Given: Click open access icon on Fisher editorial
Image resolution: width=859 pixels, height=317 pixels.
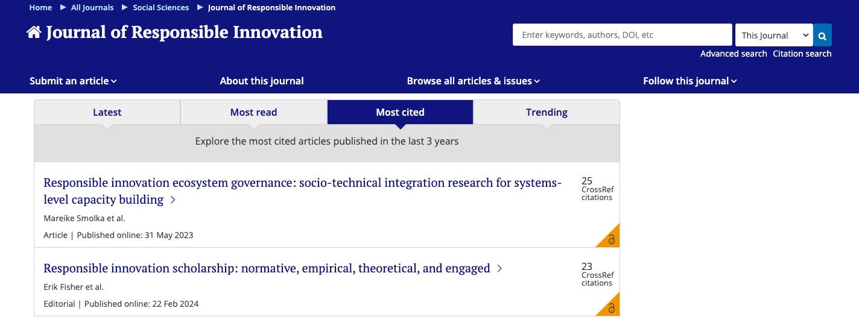Looking at the screenshot, I should [x=610, y=308].
